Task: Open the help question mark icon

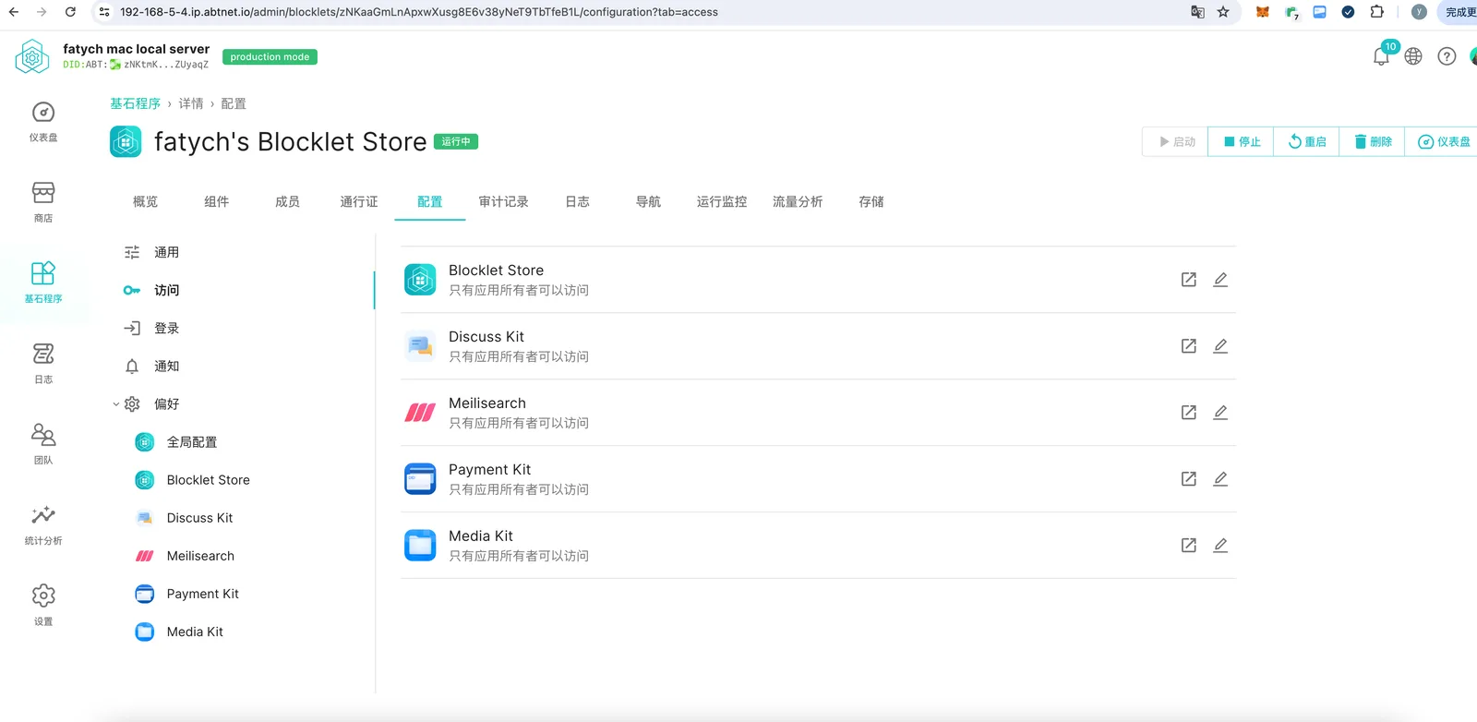Action: click(1447, 56)
